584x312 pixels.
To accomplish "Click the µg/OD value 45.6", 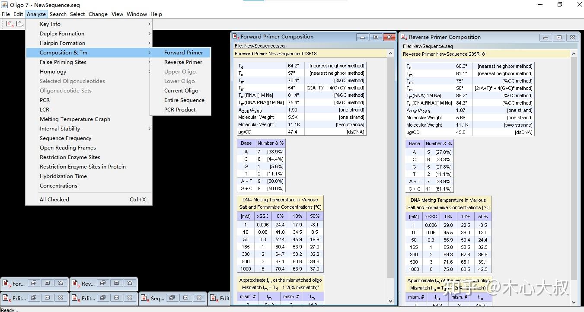I will coord(464,133).
